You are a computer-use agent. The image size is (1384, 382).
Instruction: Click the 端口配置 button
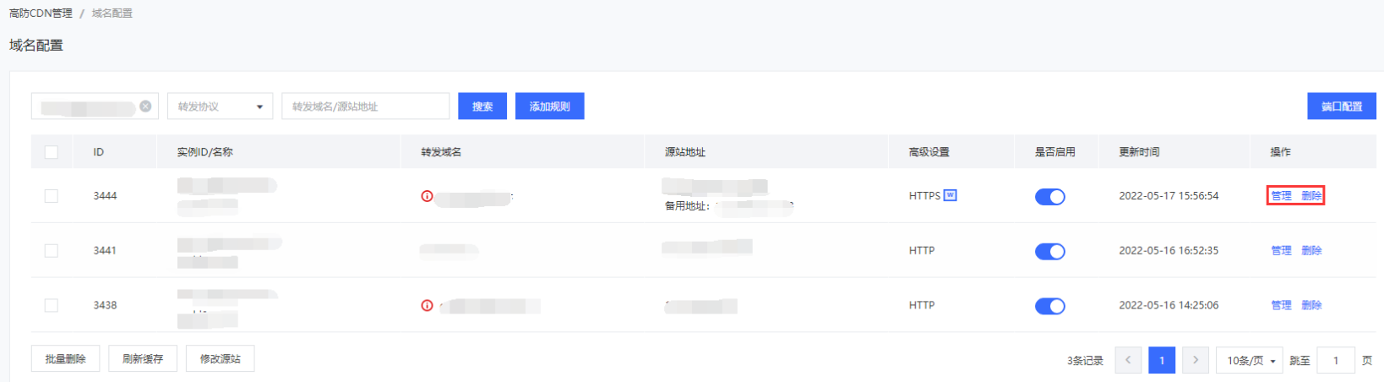pos(1342,106)
